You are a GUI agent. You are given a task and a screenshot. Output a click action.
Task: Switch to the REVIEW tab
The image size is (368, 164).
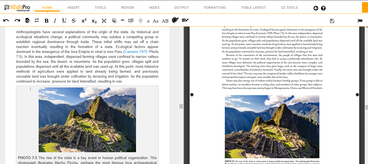point(128,8)
